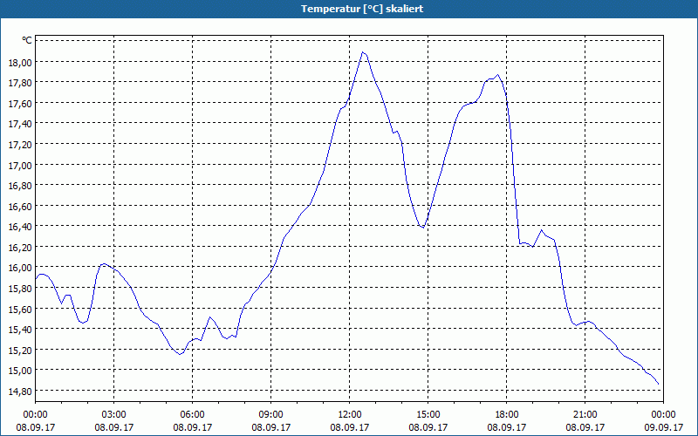The height and width of the screenshot is (436, 698).
Task: Click the 17,40 y-axis label
Action: coord(20,124)
